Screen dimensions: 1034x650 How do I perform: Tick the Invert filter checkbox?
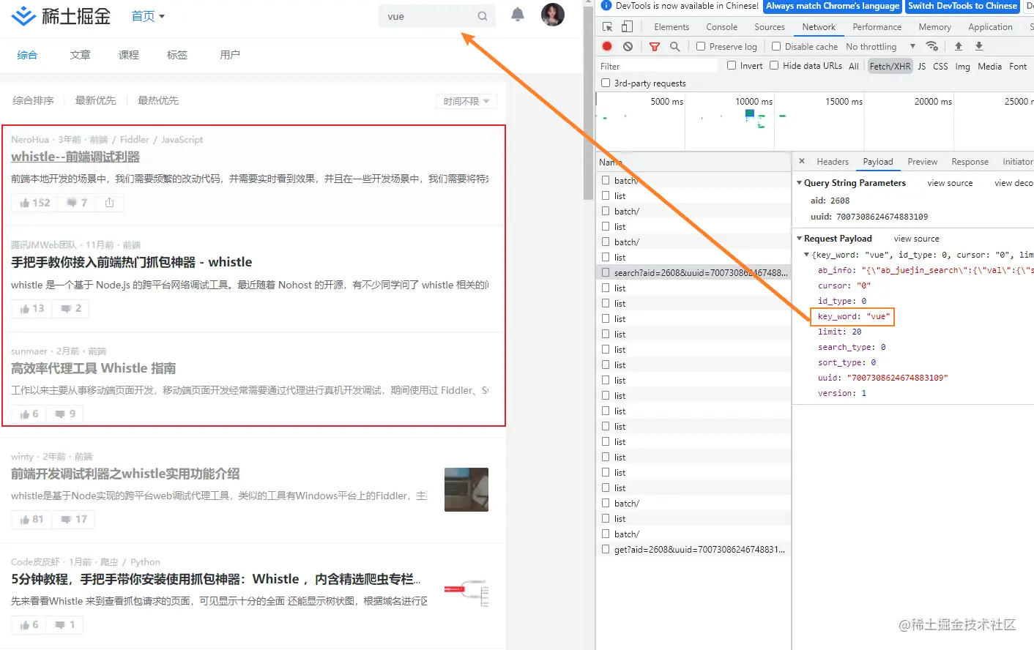732,65
